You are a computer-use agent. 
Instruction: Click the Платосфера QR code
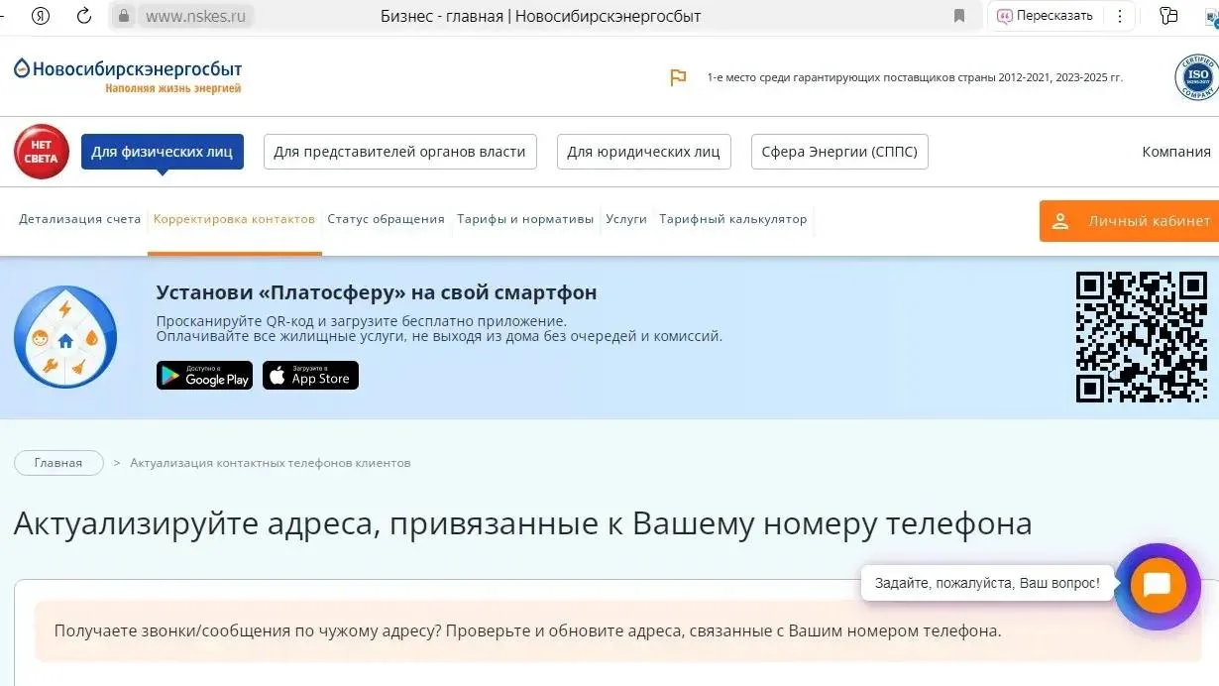click(x=1142, y=337)
